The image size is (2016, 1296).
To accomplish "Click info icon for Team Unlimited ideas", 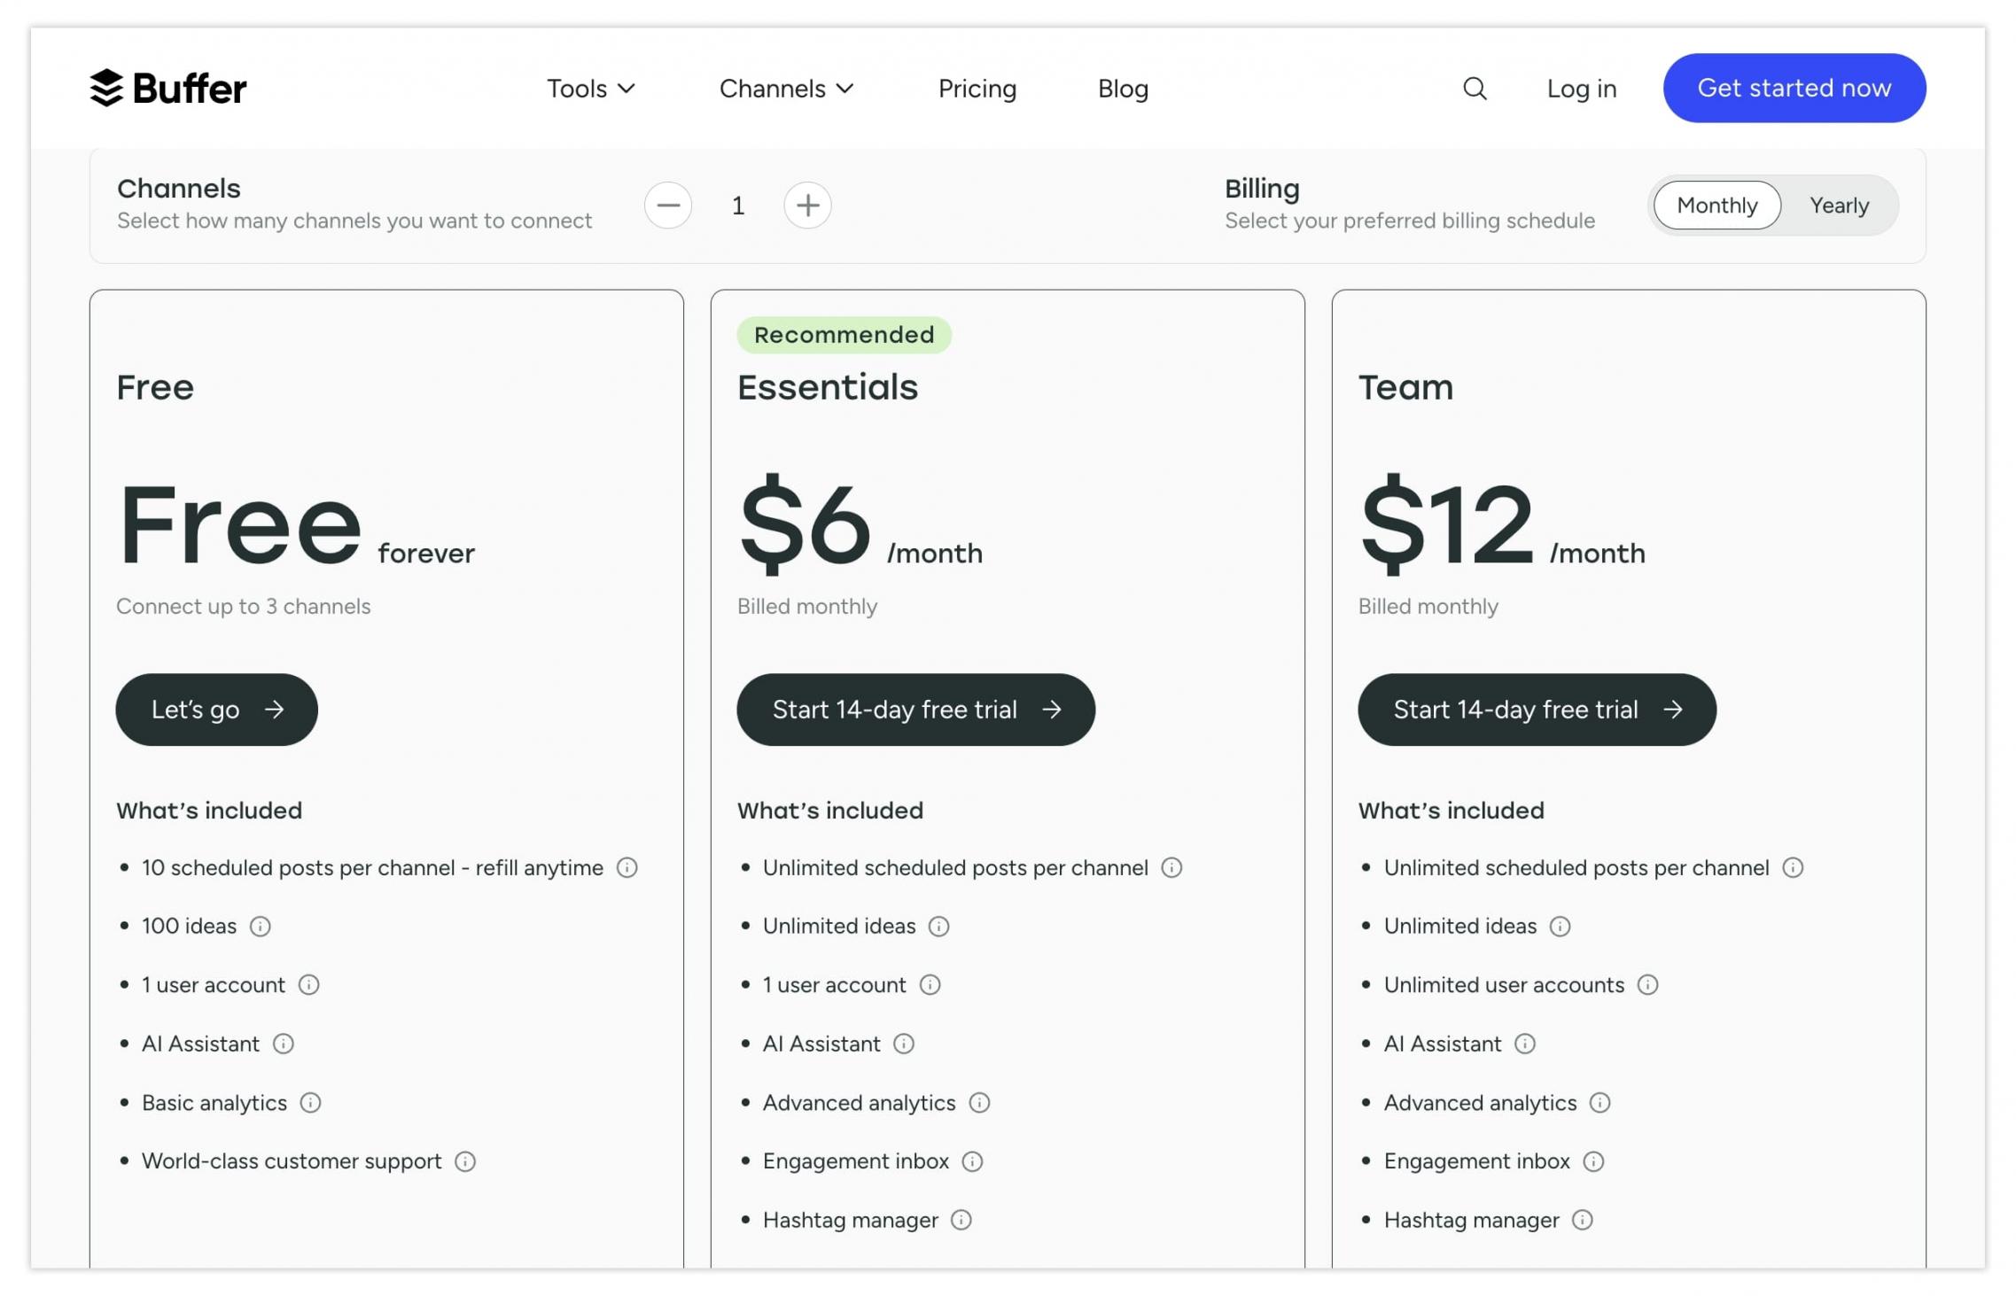I will tap(1560, 926).
